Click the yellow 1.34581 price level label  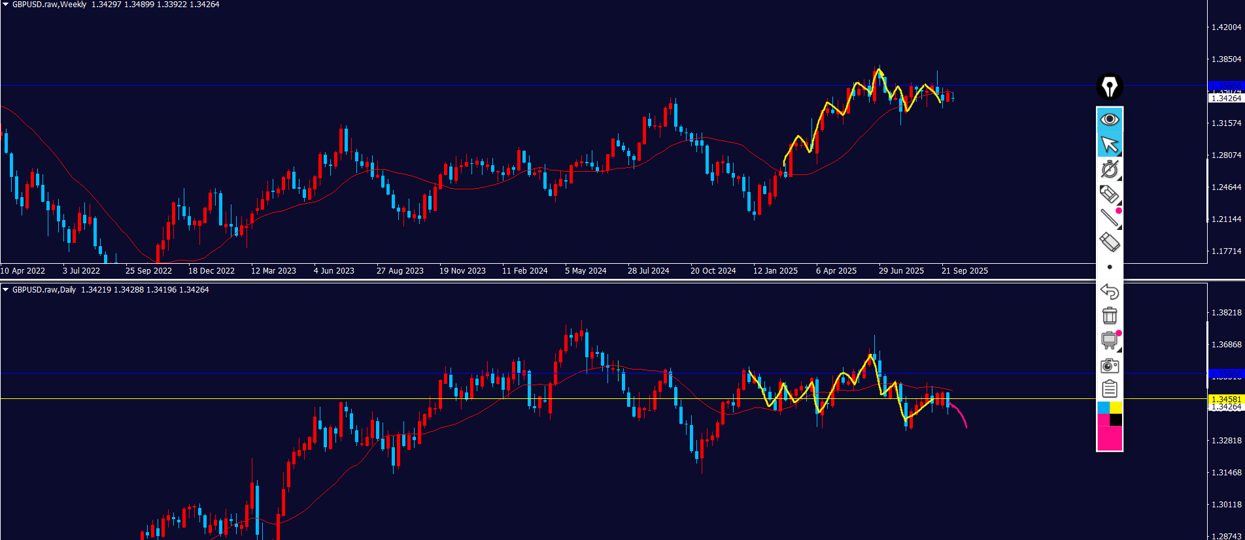point(1225,399)
